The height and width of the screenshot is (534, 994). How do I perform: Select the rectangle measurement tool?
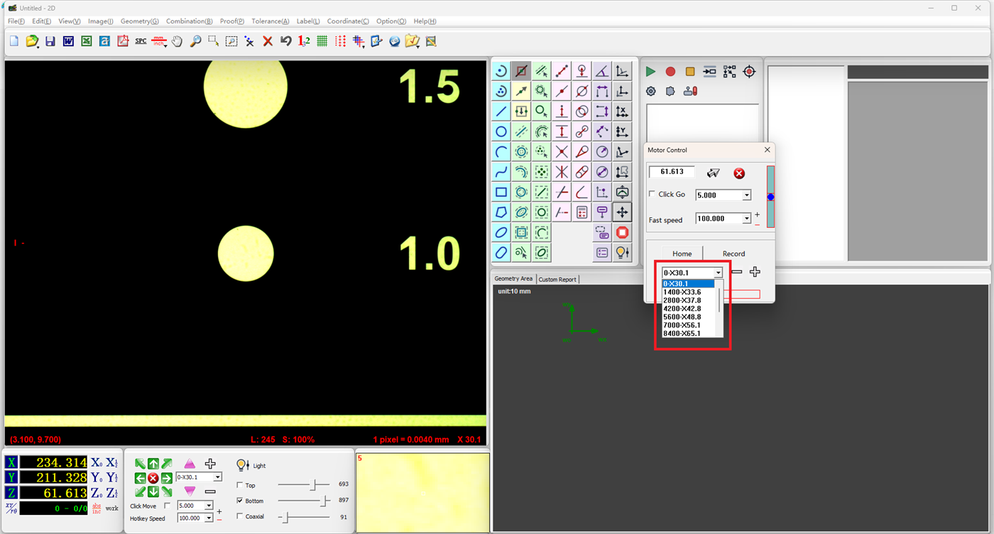tap(501, 192)
